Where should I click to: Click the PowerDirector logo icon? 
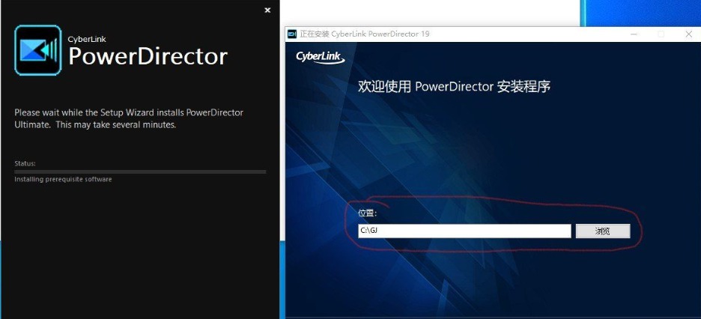coord(38,50)
